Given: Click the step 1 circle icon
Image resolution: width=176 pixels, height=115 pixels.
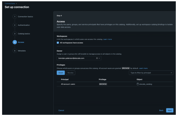Looking at the screenshot, I should point(15,17).
